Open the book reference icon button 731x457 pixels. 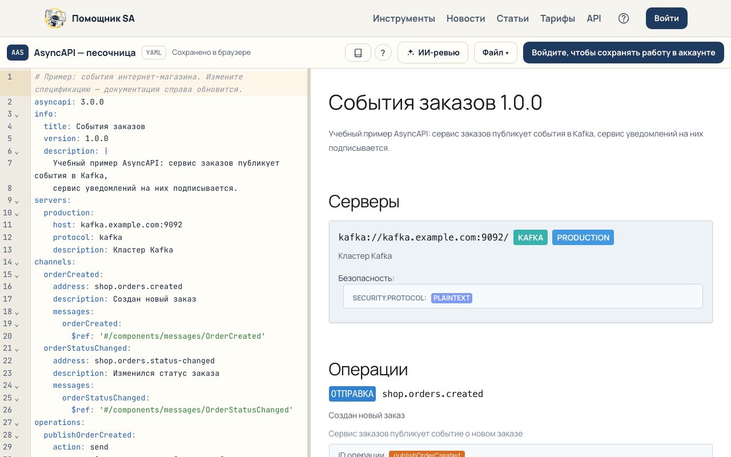click(x=358, y=53)
